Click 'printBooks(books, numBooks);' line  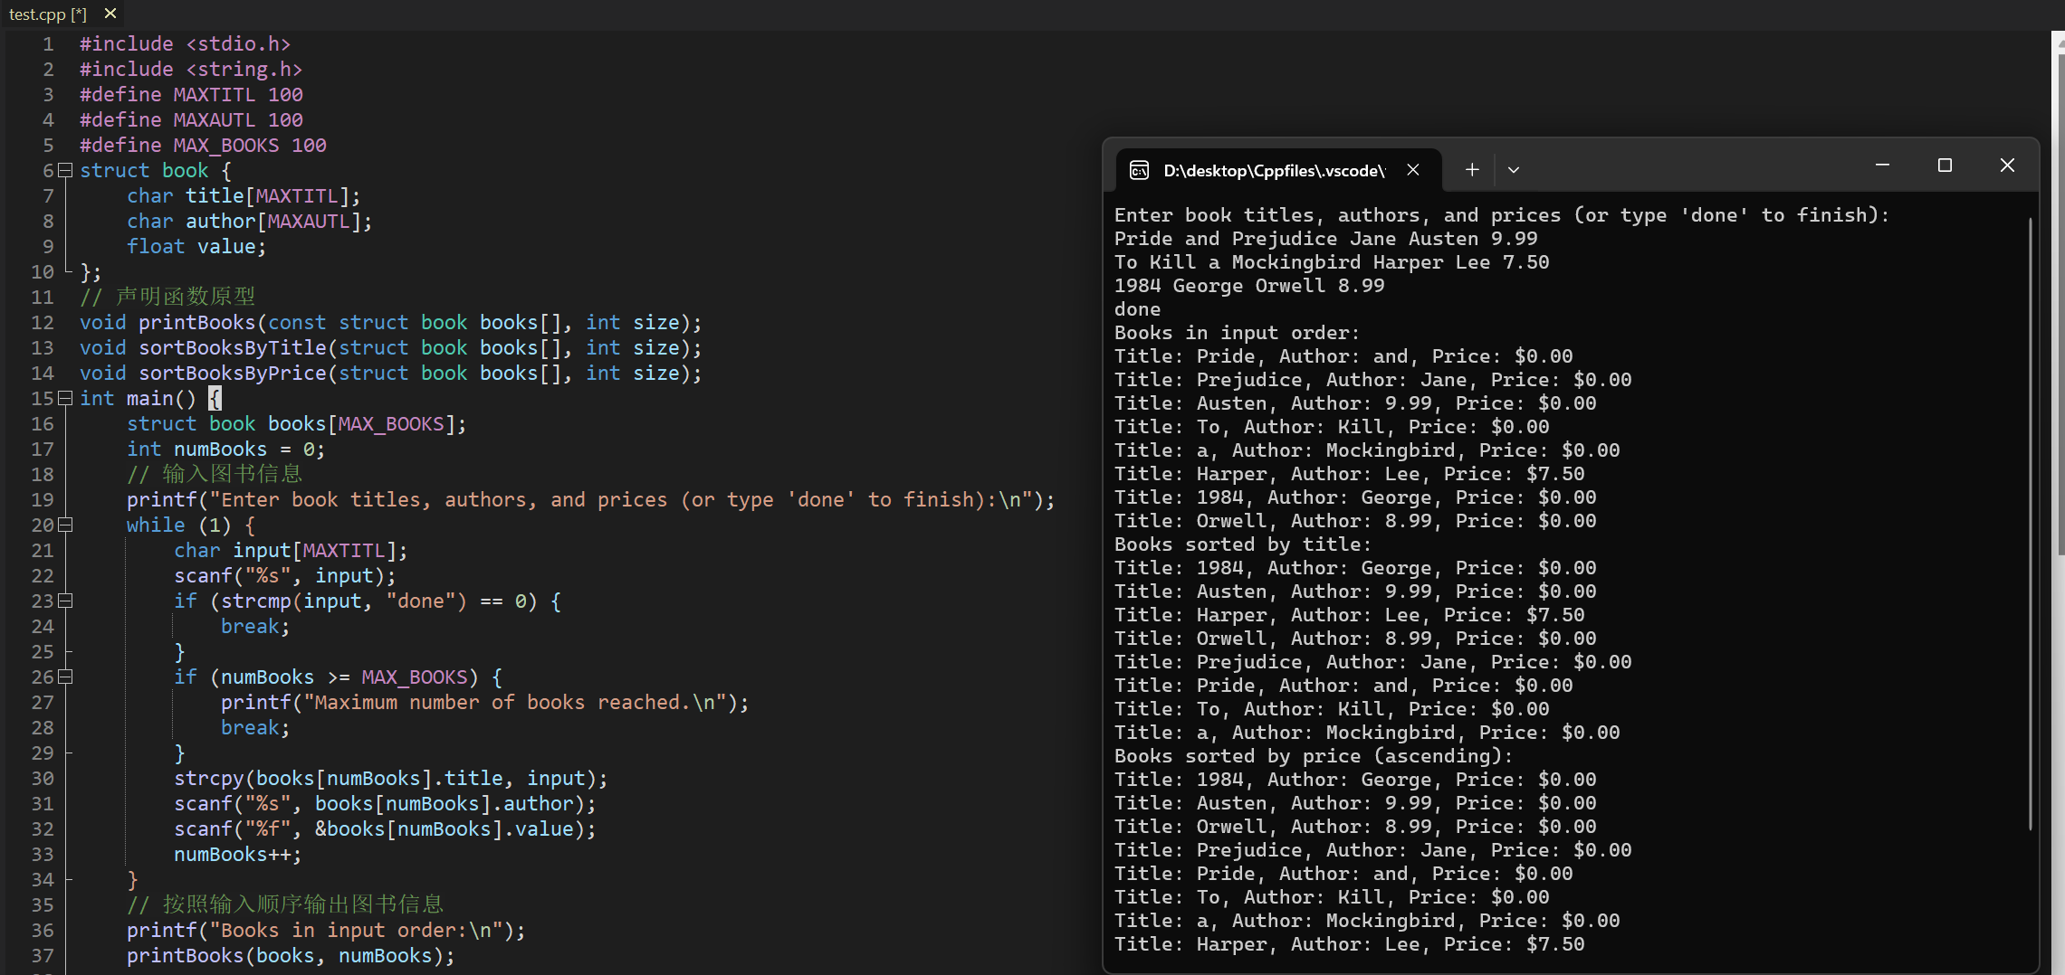(x=291, y=955)
